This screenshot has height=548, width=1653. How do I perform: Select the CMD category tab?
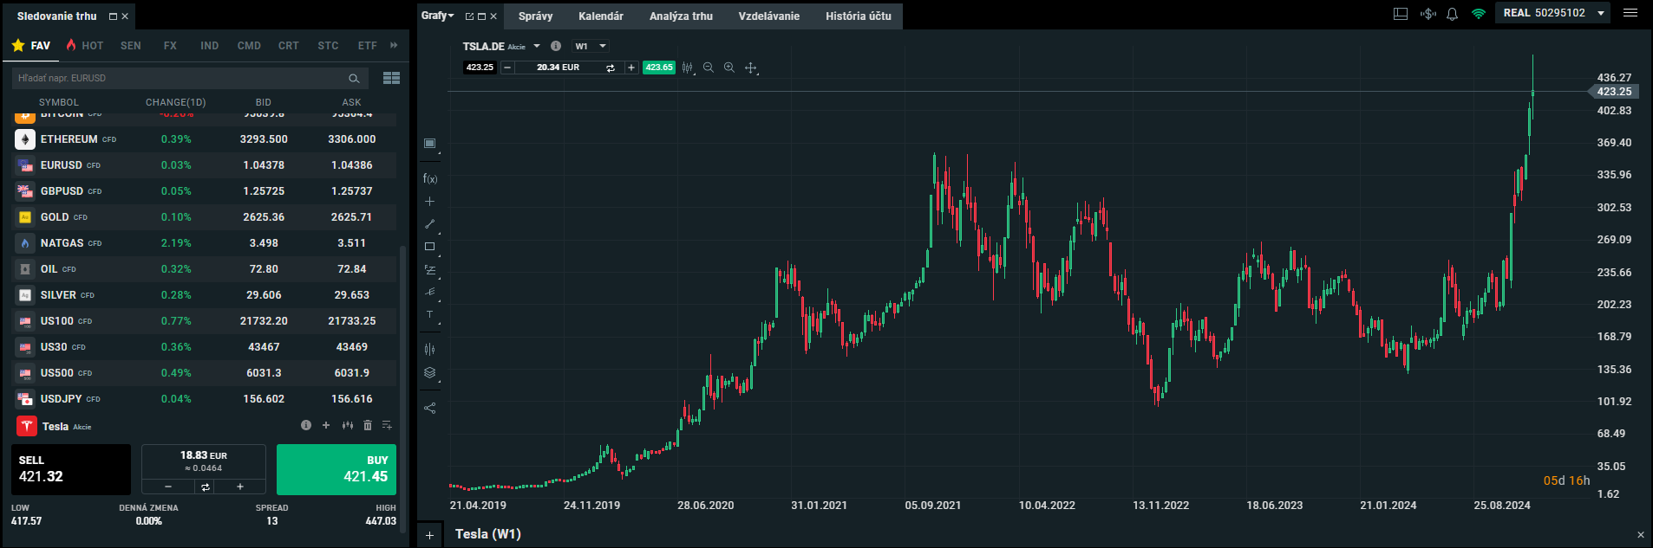coord(249,46)
